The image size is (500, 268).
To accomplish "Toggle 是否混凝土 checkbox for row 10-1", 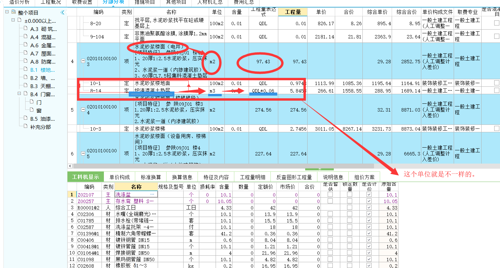I will (497, 83).
